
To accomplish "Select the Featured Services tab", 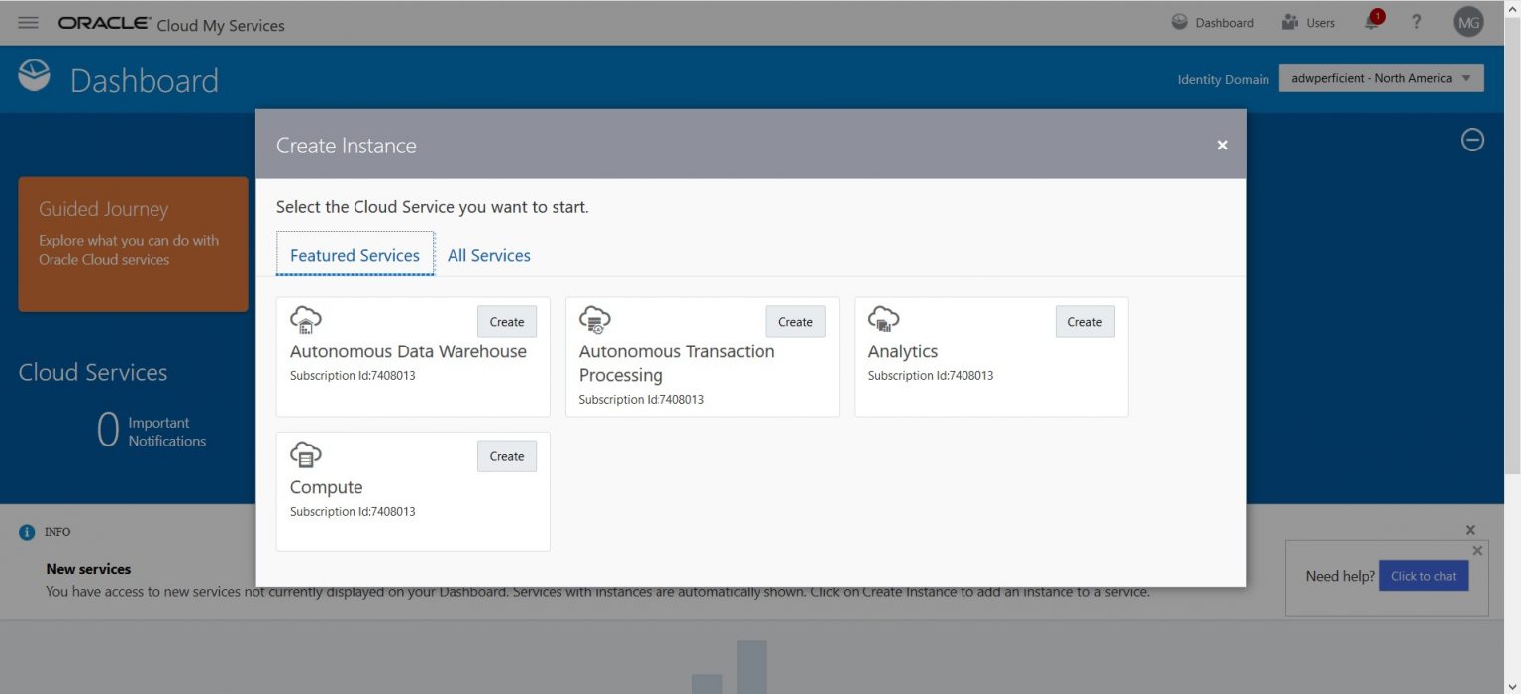I will (354, 254).
